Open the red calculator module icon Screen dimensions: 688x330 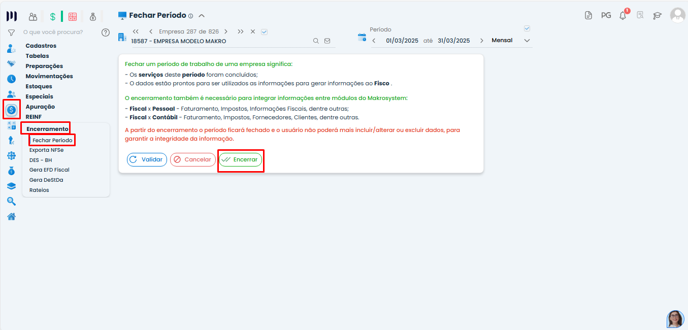[x=73, y=17]
